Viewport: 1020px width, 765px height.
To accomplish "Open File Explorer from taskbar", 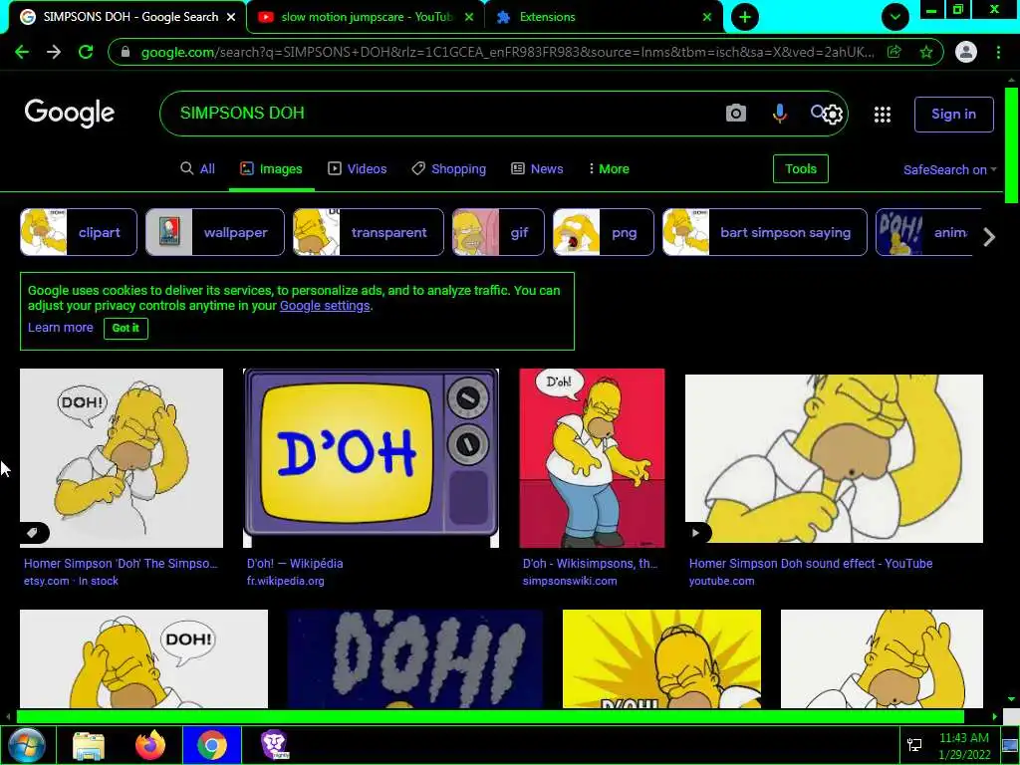I will tap(89, 745).
